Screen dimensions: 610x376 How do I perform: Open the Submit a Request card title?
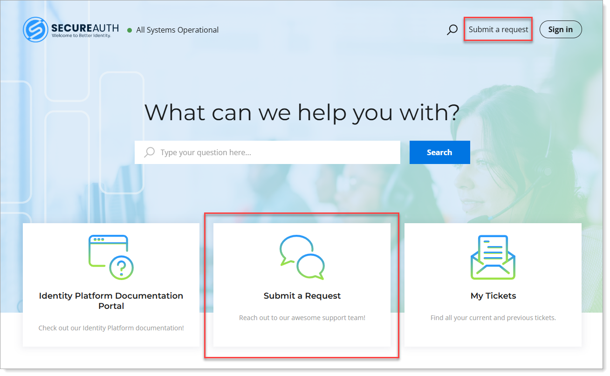pos(302,296)
